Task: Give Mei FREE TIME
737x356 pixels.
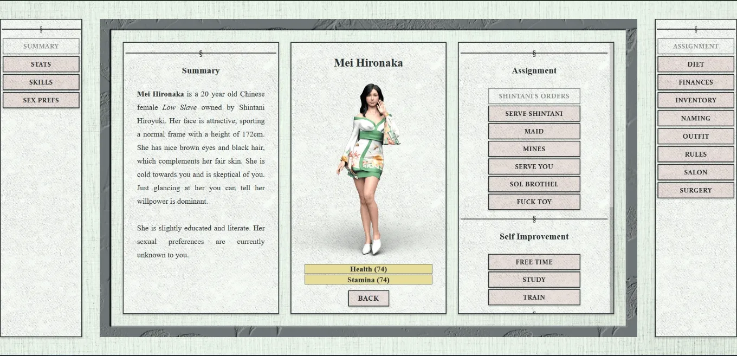Action: point(534,262)
